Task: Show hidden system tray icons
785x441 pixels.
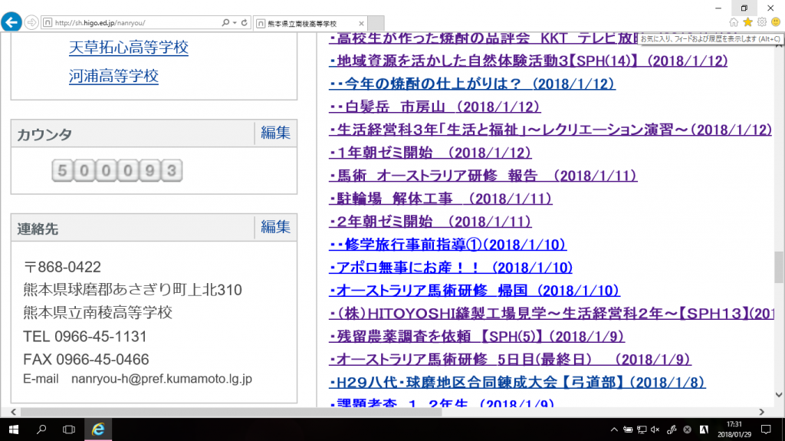Action: (x=614, y=429)
